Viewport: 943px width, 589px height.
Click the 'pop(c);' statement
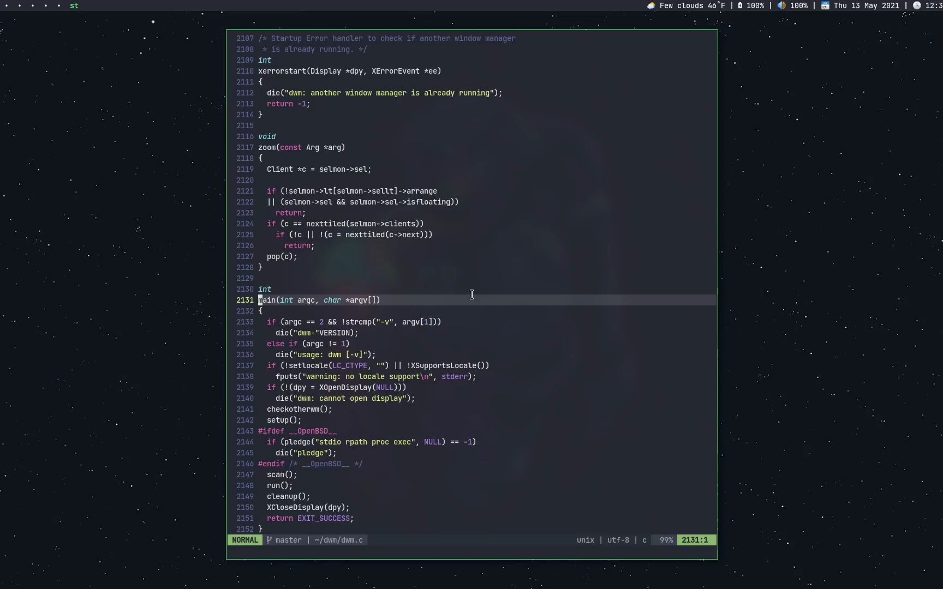pyautogui.click(x=282, y=256)
